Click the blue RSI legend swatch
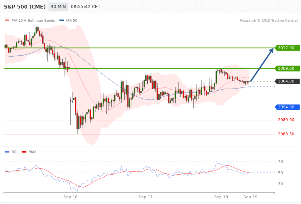 pos(7,152)
